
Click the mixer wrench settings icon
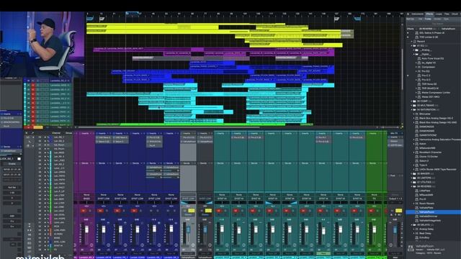[32, 133]
